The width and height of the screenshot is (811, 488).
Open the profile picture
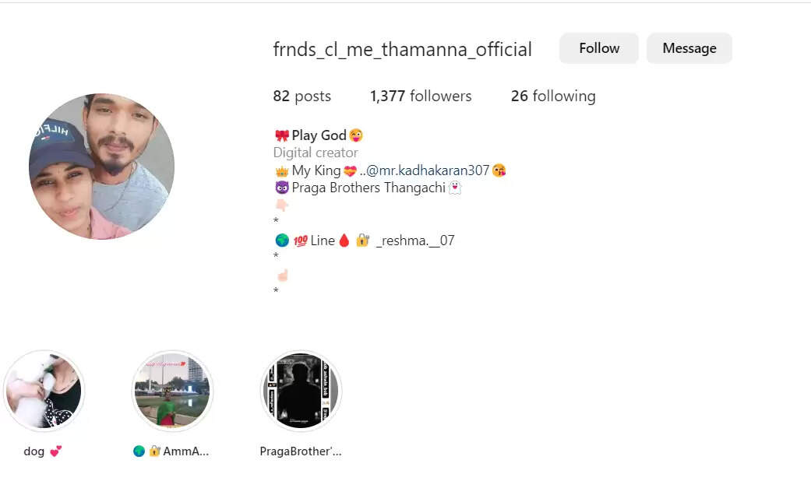[101, 167]
